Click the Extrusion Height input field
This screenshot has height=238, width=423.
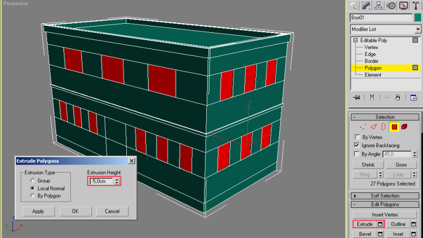point(102,181)
